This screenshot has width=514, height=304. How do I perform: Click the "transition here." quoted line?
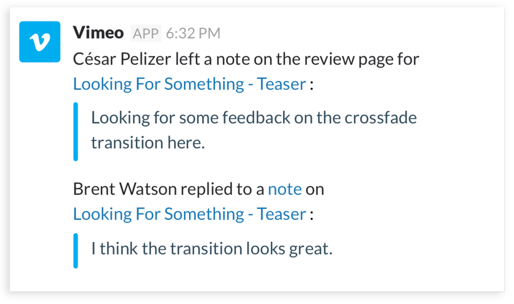tap(148, 143)
